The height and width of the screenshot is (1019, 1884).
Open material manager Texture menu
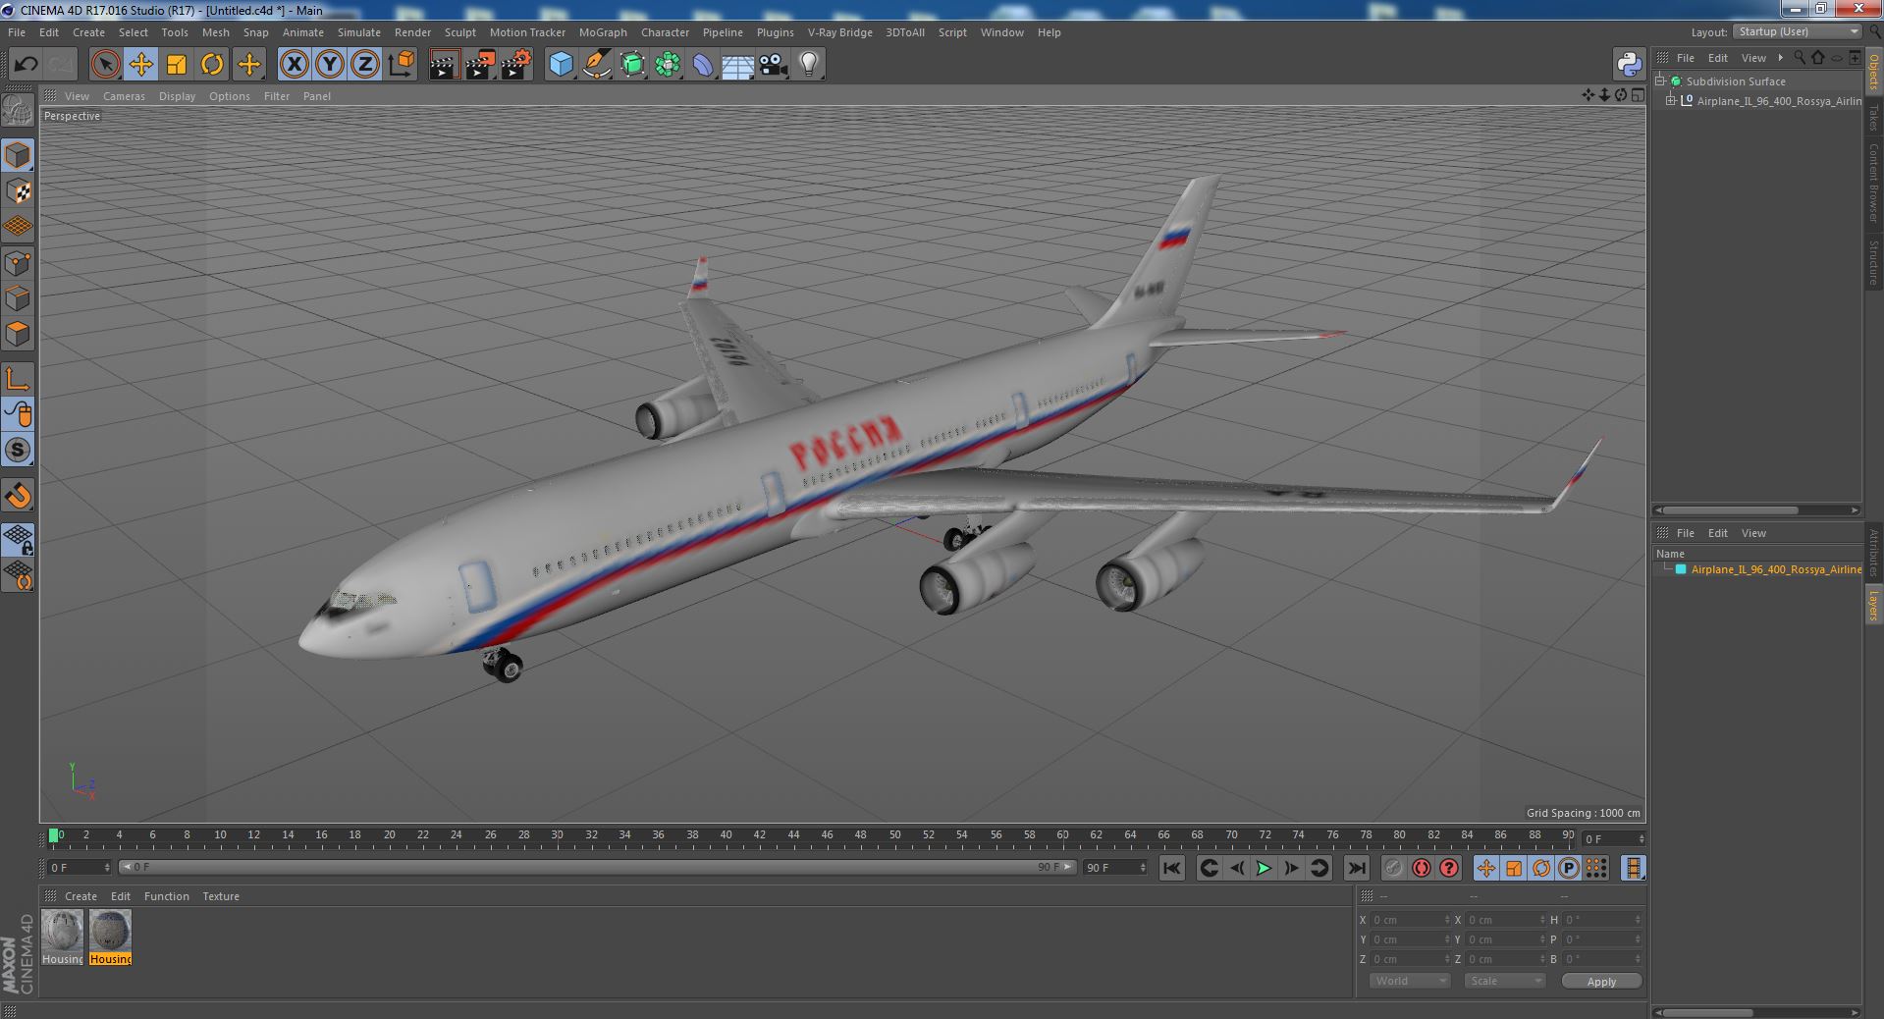coord(221,896)
